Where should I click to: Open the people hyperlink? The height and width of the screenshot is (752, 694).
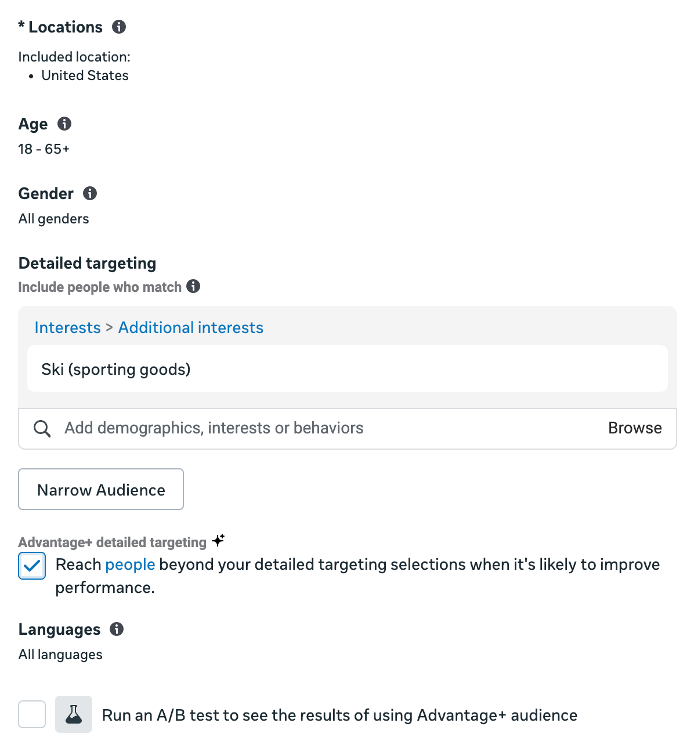coord(130,564)
